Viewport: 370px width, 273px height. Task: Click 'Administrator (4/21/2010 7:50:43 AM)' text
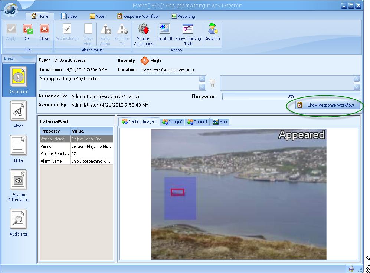[111, 105]
